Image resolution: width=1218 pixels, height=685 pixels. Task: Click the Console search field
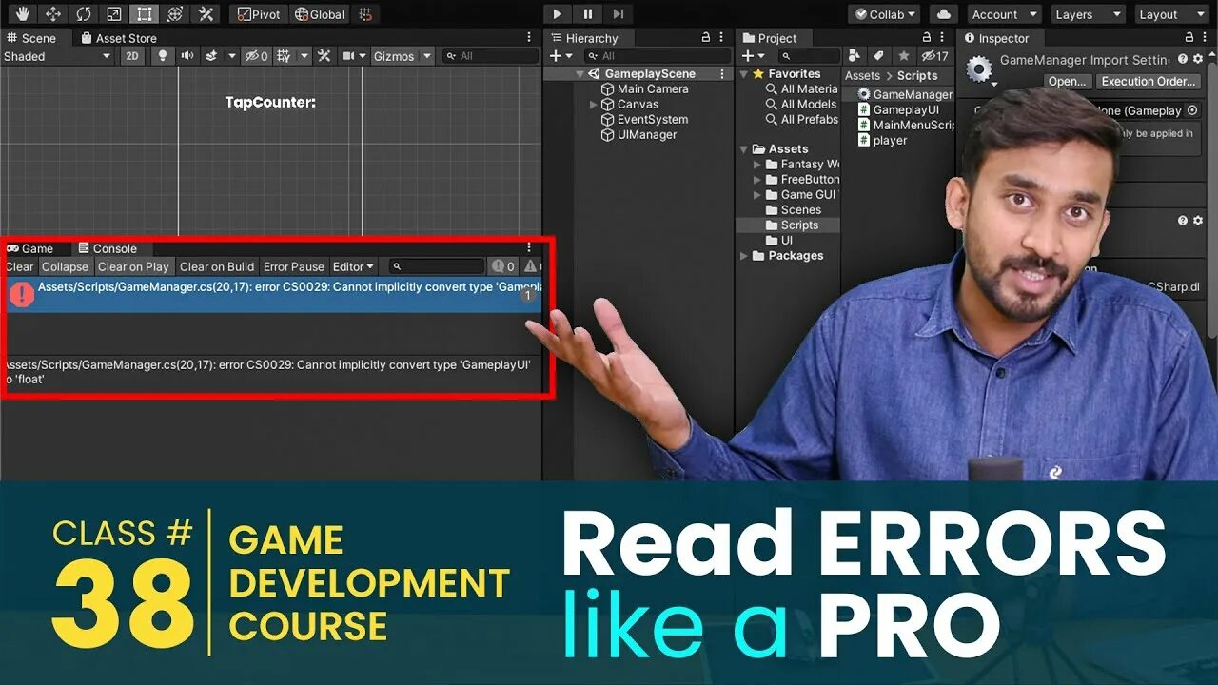(437, 266)
